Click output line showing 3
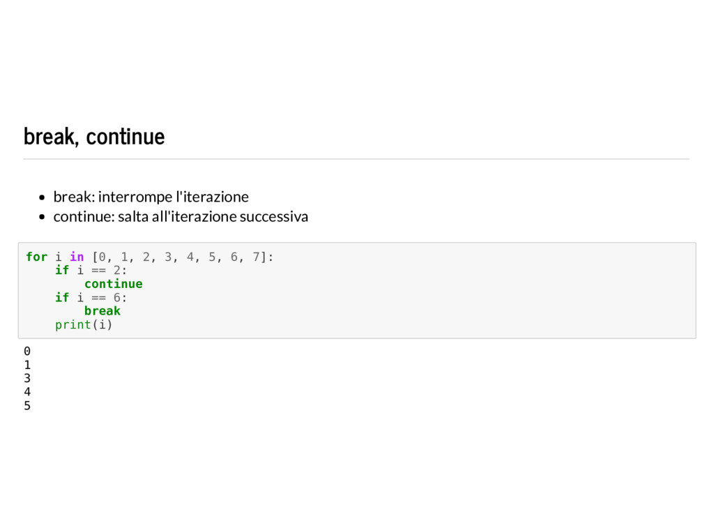714x521 pixels. coord(27,379)
